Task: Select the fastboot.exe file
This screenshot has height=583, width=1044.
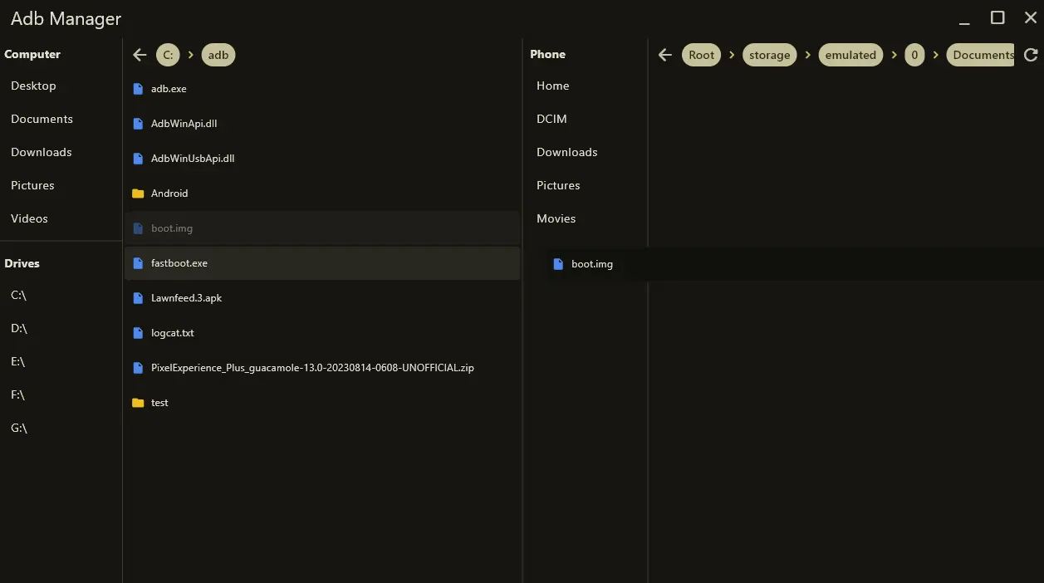Action: point(179,263)
